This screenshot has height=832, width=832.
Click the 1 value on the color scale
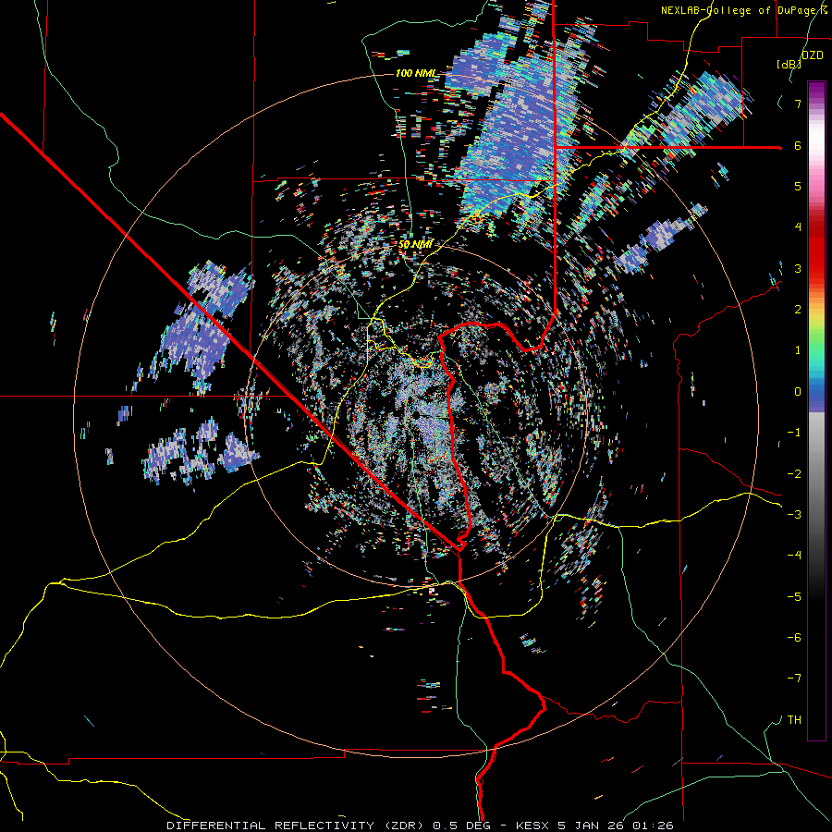[798, 350]
